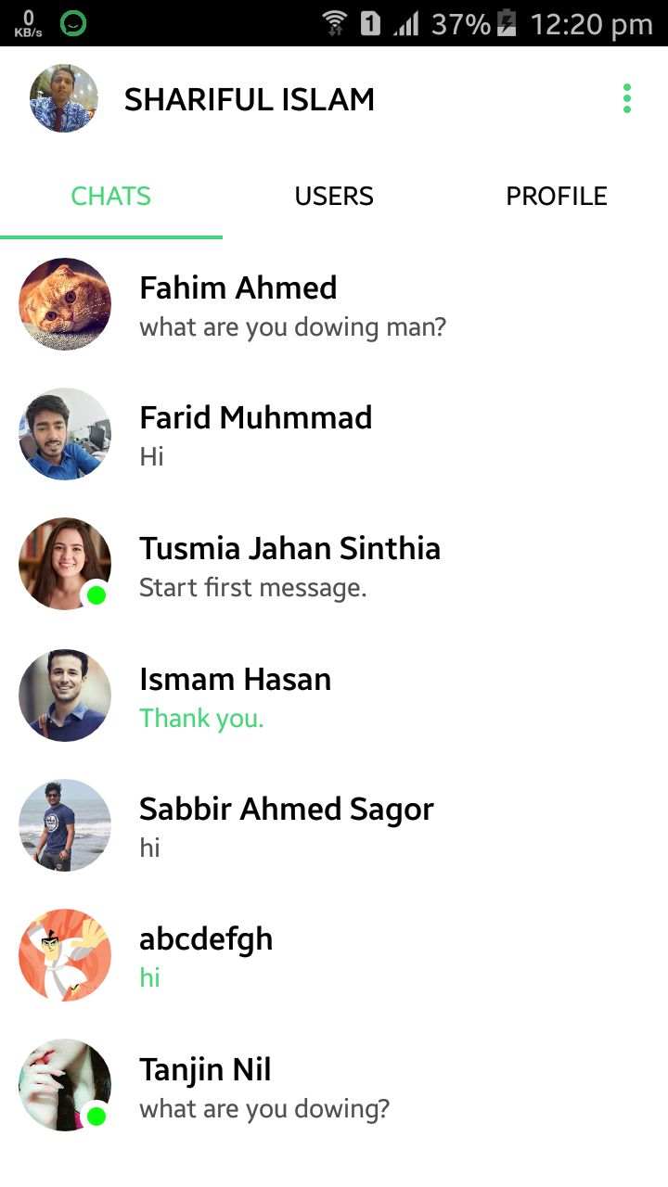Select the CHATS tab
The height and width of the screenshot is (1187, 668).
(x=111, y=197)
